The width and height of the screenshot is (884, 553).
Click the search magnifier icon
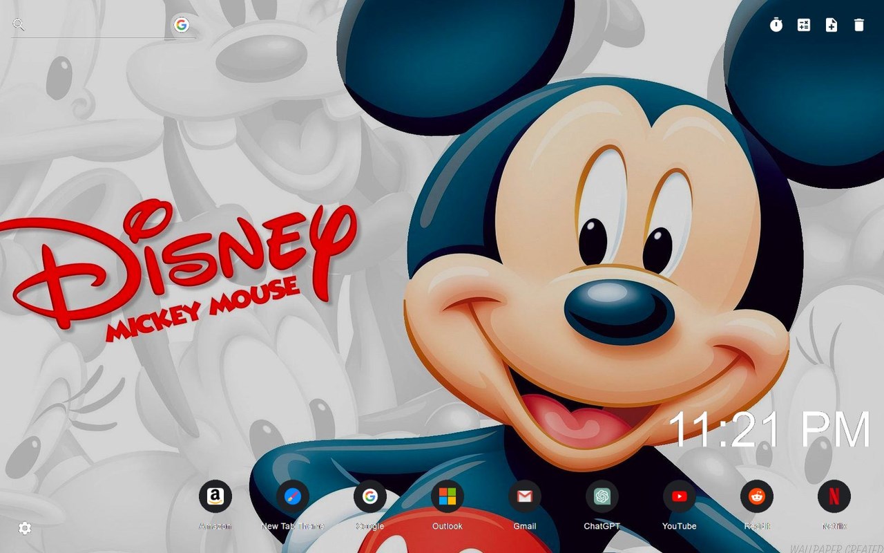click(x=19, y=25)
